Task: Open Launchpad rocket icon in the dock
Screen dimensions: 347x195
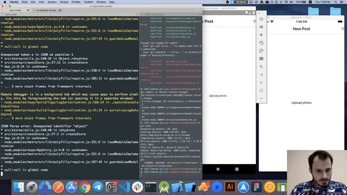Action: tap(32, 187)
